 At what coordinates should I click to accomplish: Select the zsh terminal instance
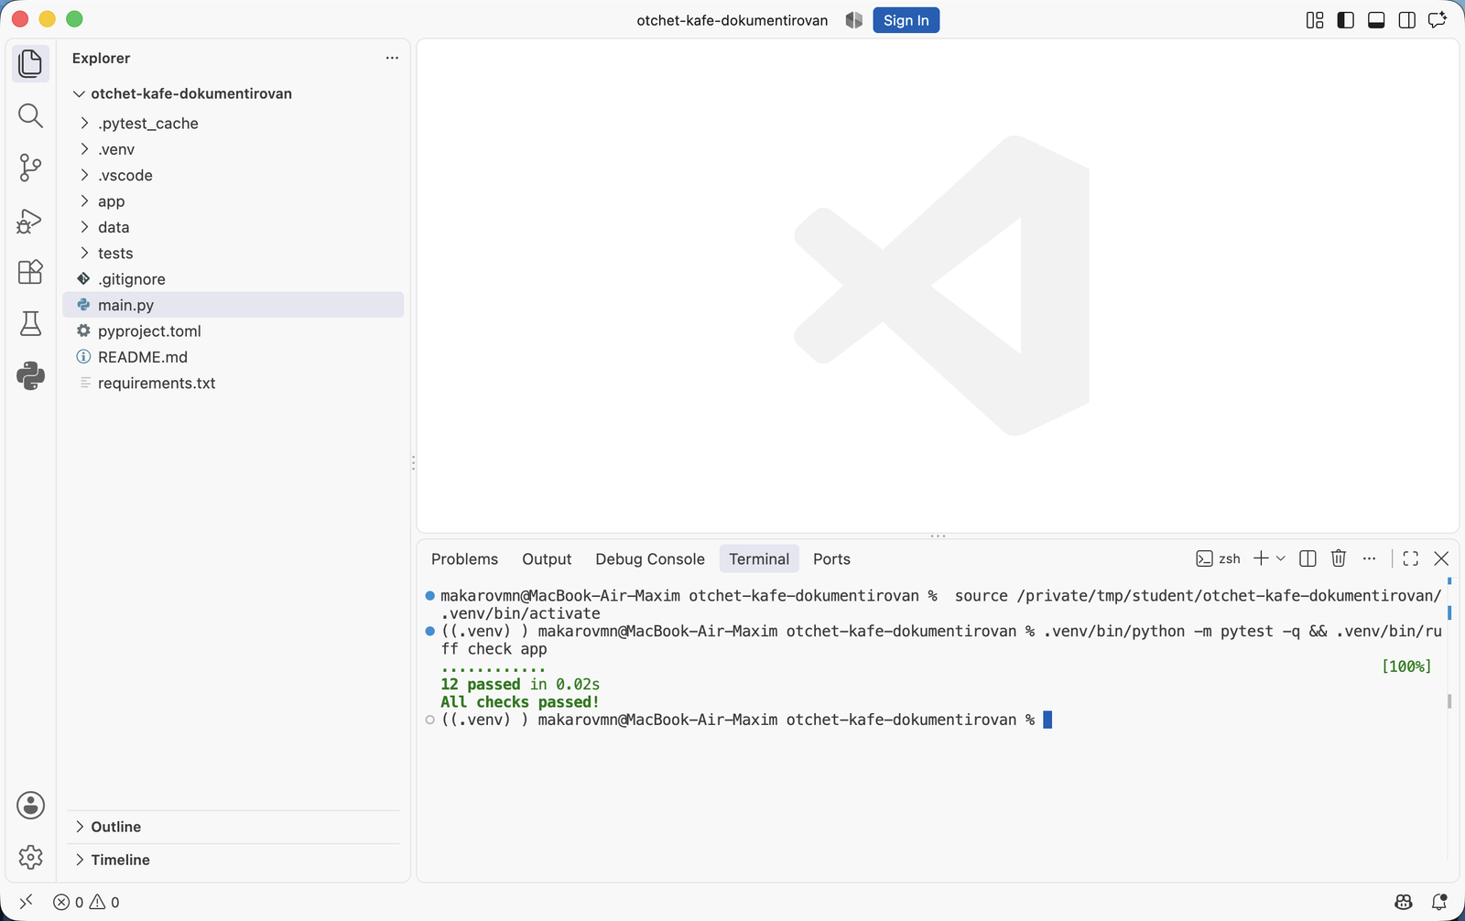(1218, 558)
